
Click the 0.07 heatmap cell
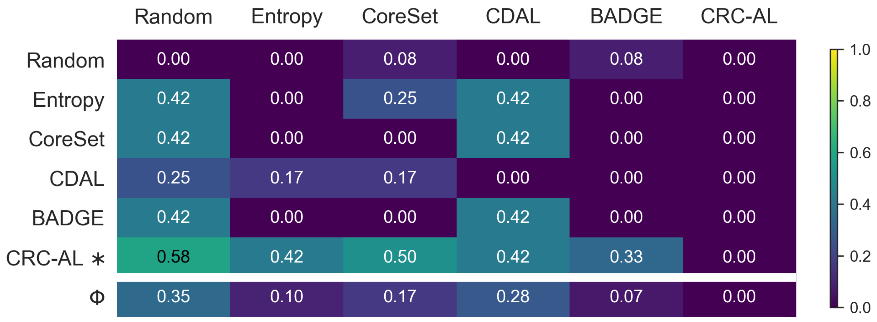click(x=626, y=296)
